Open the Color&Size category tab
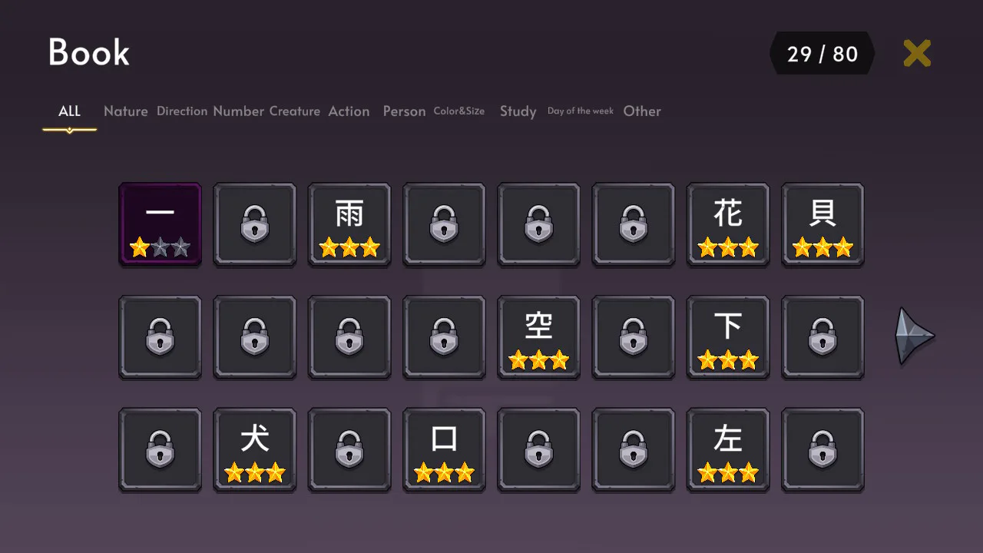983x553 pixels. click(x=459, y=111)
